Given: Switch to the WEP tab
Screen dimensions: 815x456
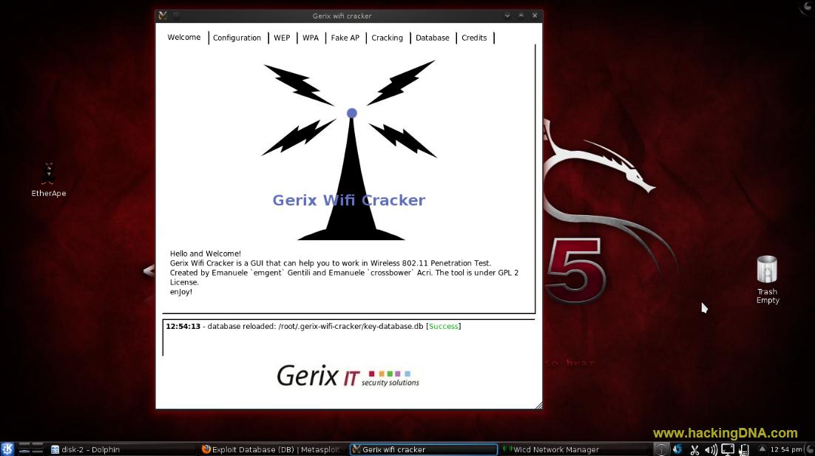Looking at the screenshot, I should click(282, 38).
